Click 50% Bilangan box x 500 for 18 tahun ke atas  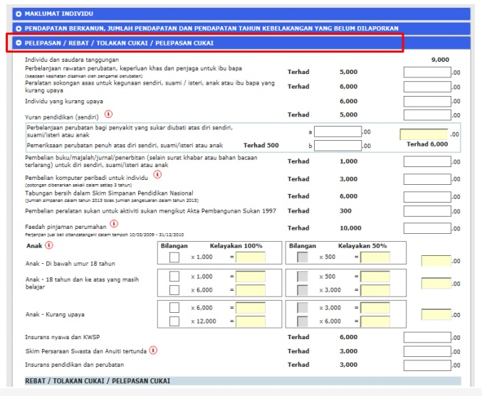(x=303, y=277)
